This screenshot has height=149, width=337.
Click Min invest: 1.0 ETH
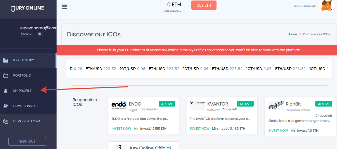pos(304,131)
